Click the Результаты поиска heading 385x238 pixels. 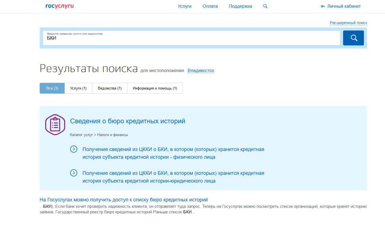(89, 69)
